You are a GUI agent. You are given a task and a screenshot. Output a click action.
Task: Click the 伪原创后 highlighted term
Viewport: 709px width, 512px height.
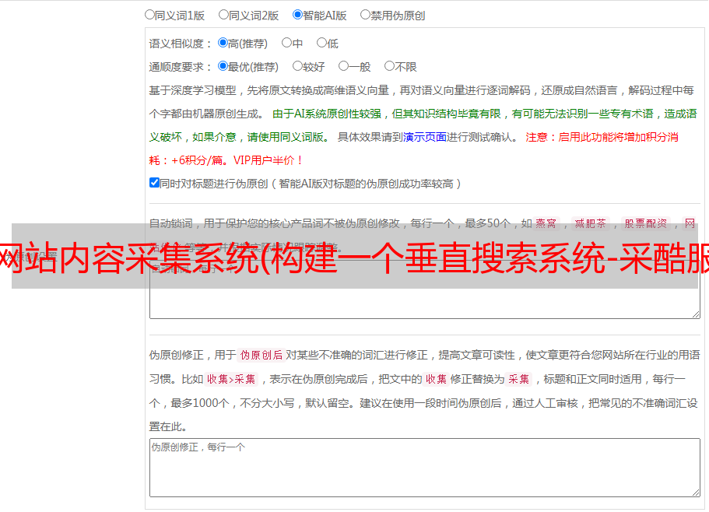pyautogui.click(x=261, y=355)
